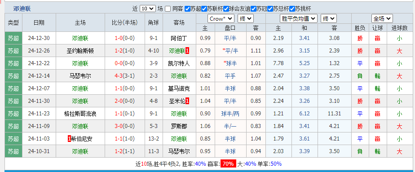The width and height of the screenshot is (415, 172).
Task: Uncheck the 苏总杯 checkbox
Action: tap(270, 9)
